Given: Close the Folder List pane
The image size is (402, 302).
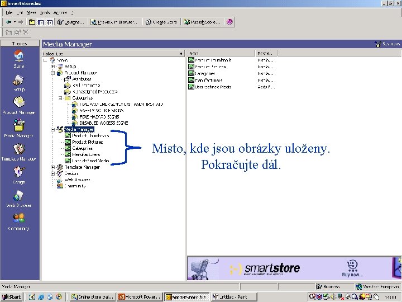Looking at the screenshot, I should click(x=181, y=54).
